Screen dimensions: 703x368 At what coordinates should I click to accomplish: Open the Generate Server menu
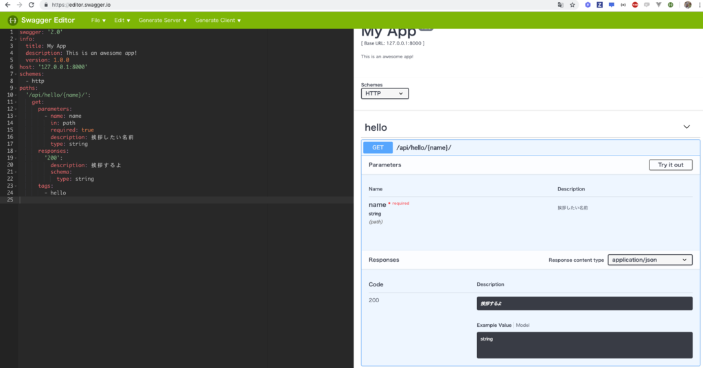pos(162,20)
